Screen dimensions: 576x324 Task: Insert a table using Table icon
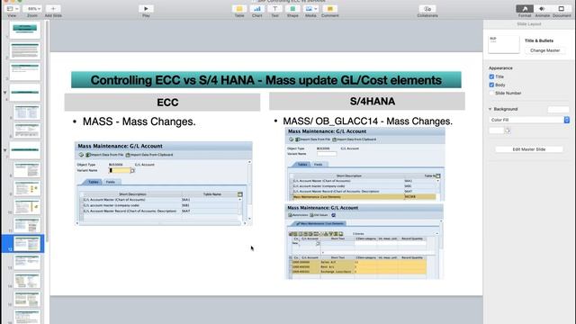pyautogui.click(x=239, y=9)
